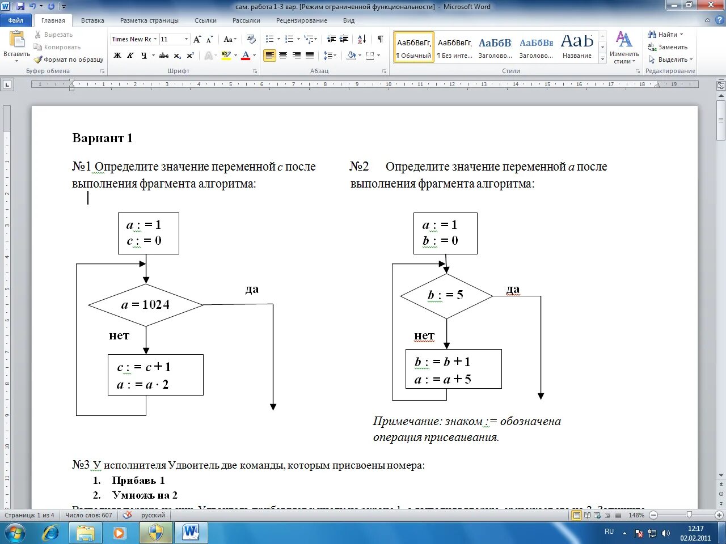Open the Шрифт dialog launcher
The height and width of the screenshot is (544, 726).
255,71
